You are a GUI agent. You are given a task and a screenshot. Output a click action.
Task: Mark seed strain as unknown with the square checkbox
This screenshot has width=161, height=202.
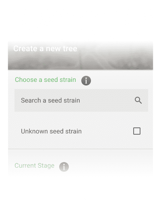[x=137, y=131]
